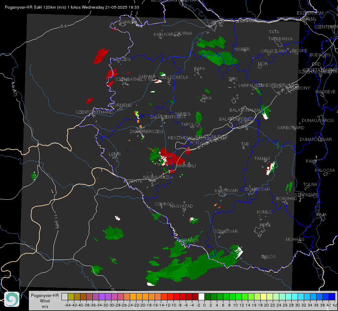Click the KOMLÓ city label

pyautogui.click(x=264, y=212)
